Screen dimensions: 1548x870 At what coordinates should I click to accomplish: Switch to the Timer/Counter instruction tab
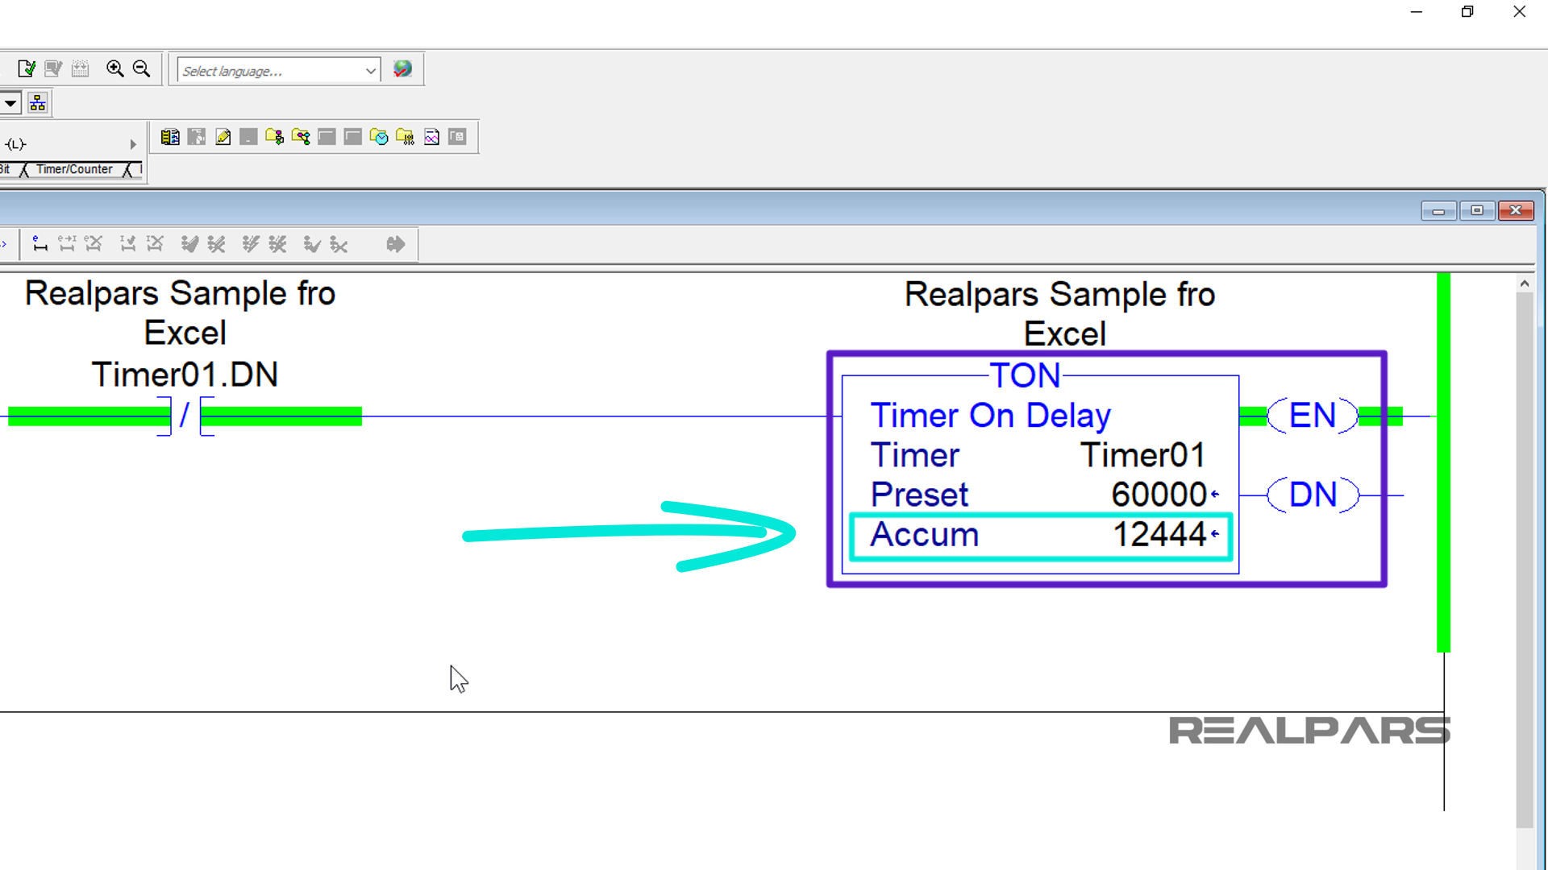76,169
